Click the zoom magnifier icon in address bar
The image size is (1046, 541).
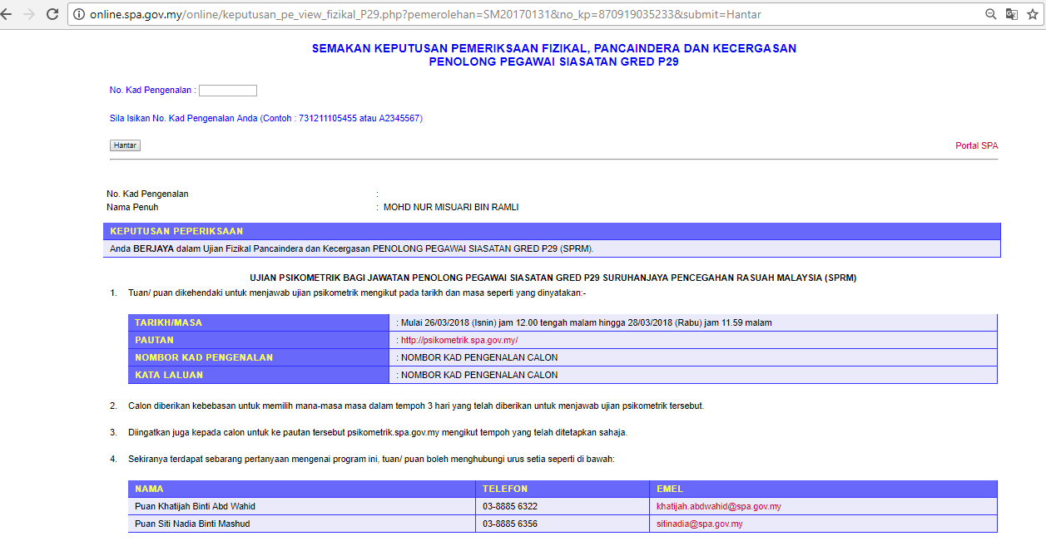coord(991,14)
